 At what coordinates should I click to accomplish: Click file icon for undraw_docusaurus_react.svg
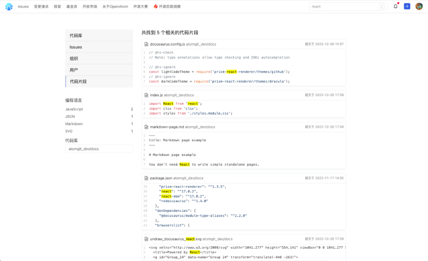(x=146, y=239)
